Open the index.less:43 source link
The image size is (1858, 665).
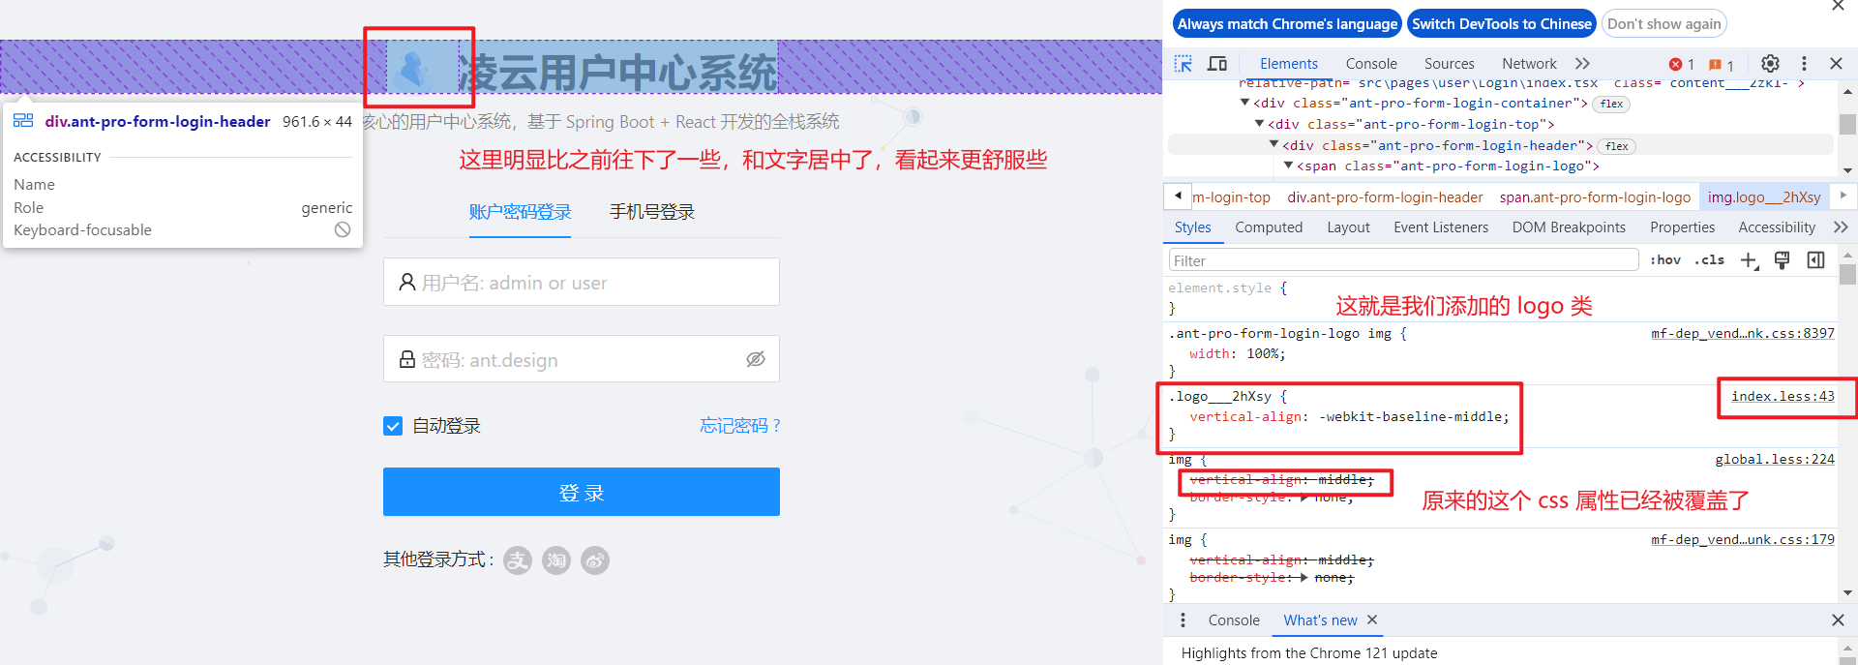click(1783, 397)
